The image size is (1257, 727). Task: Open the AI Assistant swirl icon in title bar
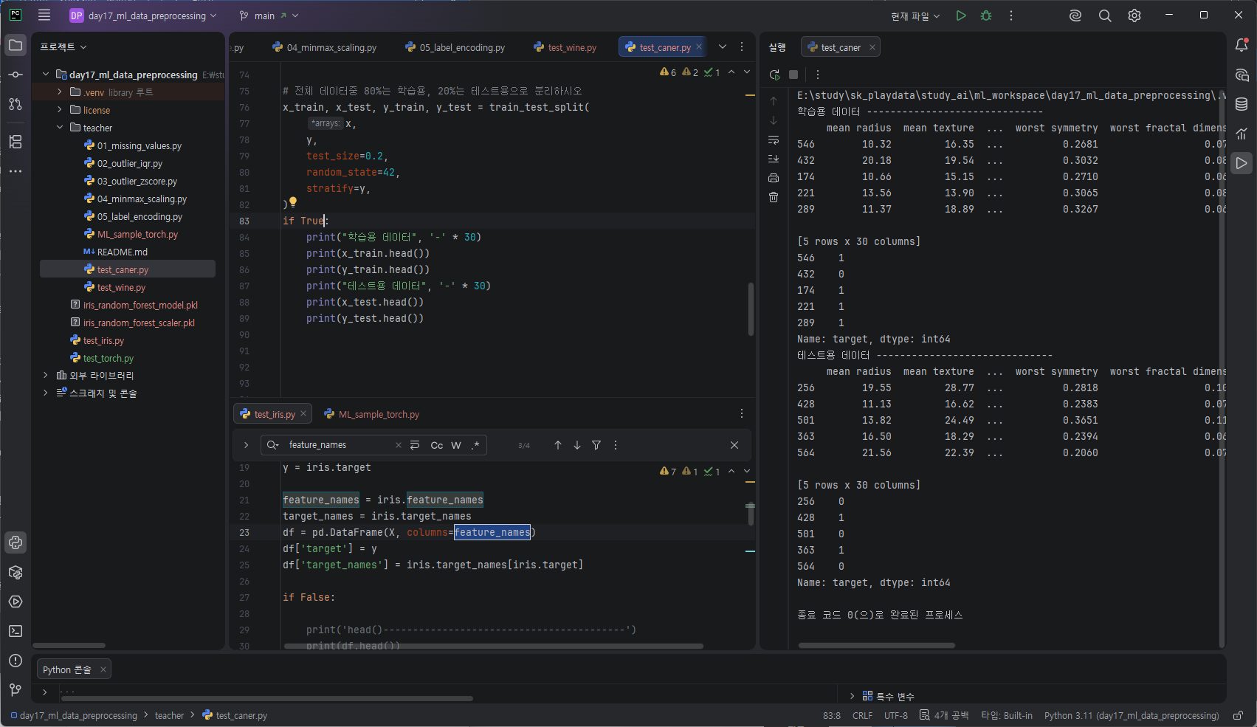pyautogui.click(x=1075, y=15)
